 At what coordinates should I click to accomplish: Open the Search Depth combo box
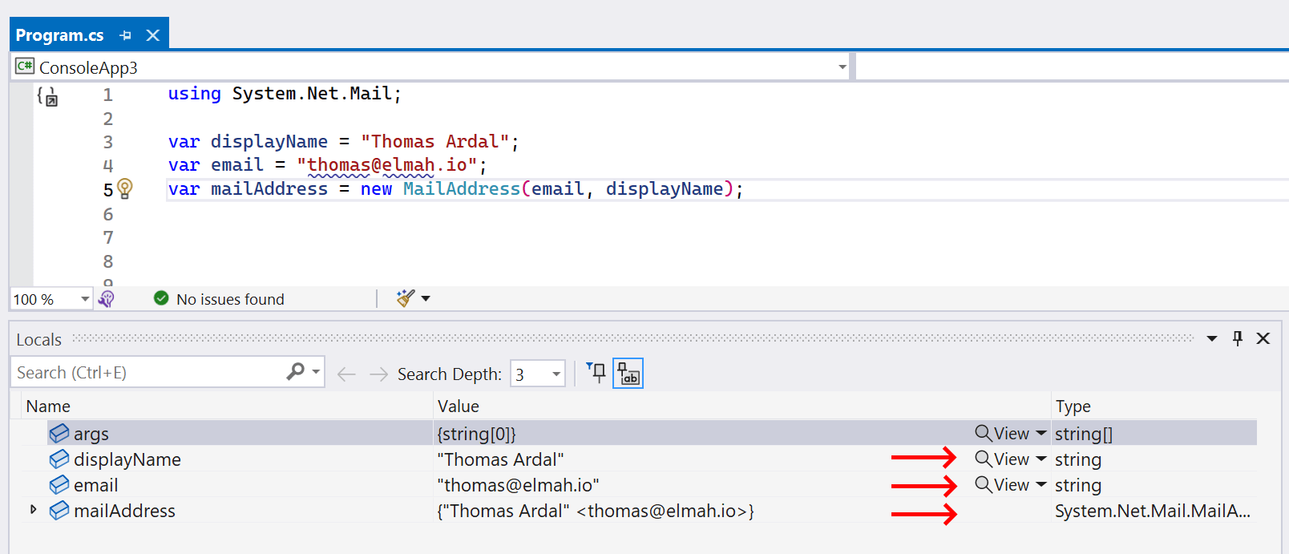(x=538, y=374)
